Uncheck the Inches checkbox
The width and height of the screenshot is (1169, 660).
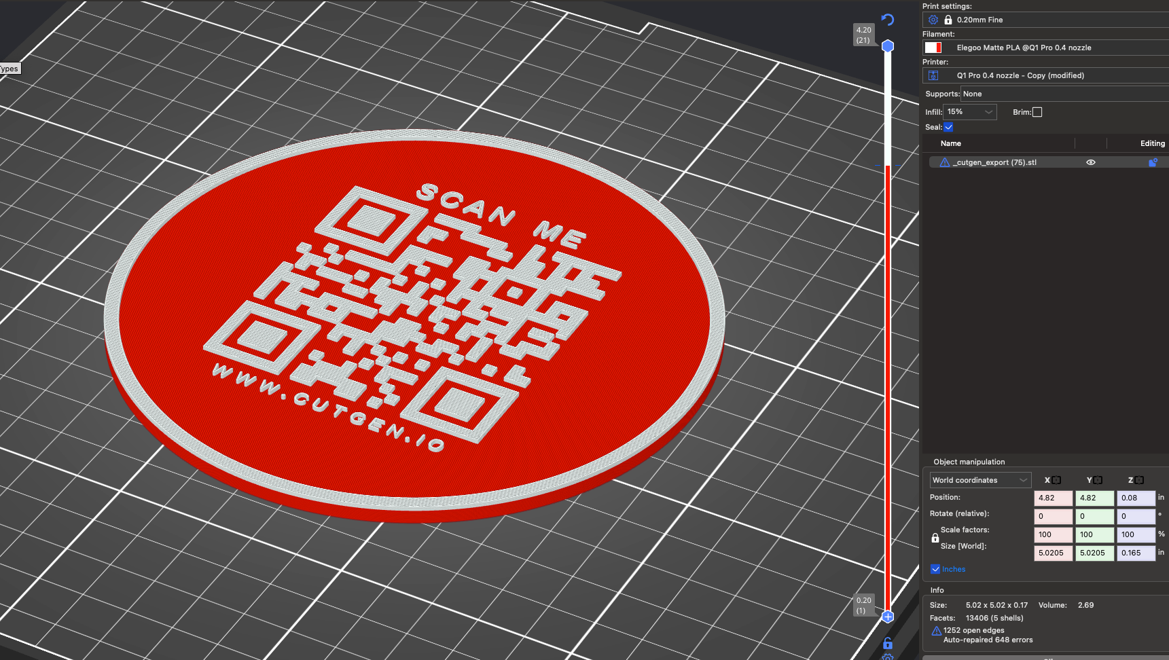[x=935, y=569]
